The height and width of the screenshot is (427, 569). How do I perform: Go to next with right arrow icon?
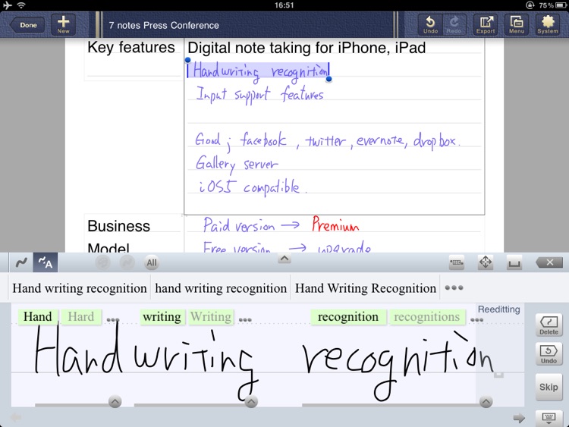pos(519,418)
